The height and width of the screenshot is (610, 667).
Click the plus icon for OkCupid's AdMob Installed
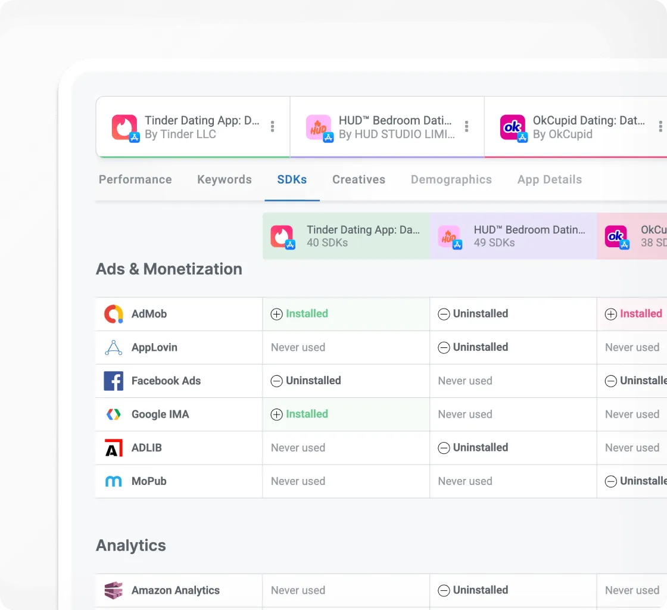click(611, 315)
